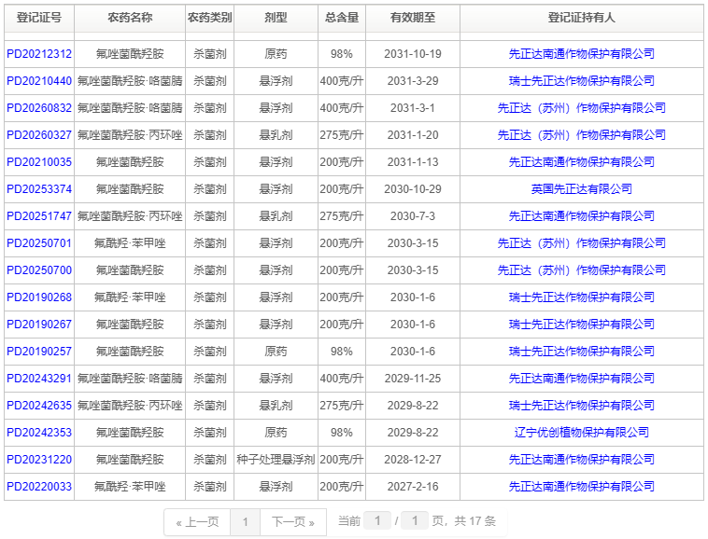Open holder link in PD20260832 row
This screenshot has height=539, width=708.
(x=582, y=108)
